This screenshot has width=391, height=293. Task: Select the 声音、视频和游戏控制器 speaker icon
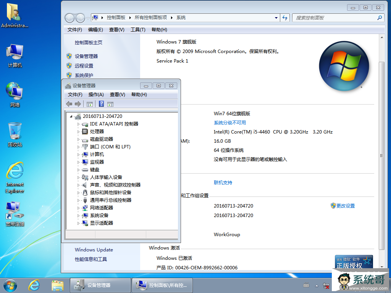(85, 185)
